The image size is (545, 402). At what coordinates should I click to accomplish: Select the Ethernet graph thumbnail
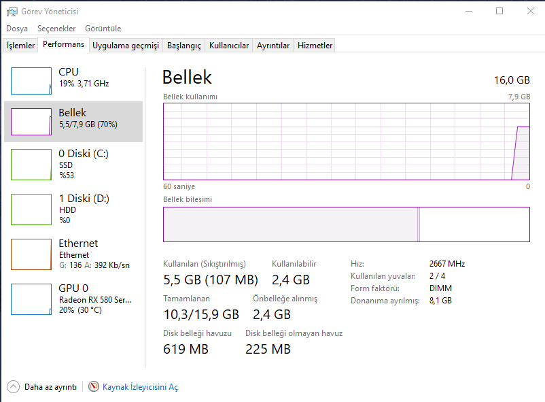31,254
